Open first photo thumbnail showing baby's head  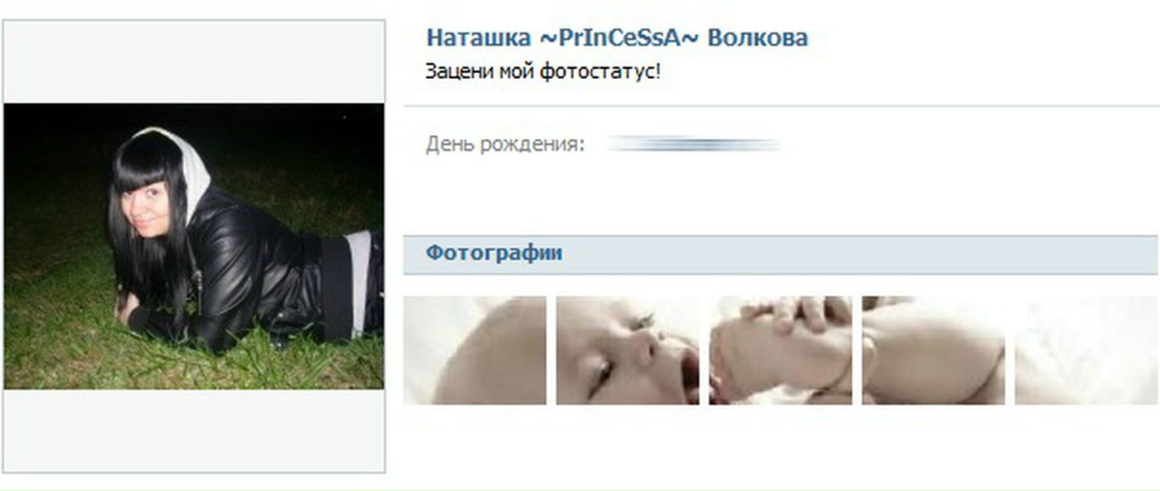(x=475, y=350)
